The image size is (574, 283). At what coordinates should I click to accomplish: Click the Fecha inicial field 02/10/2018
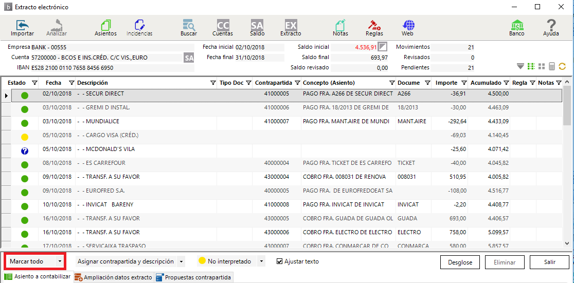click(259, 47)
